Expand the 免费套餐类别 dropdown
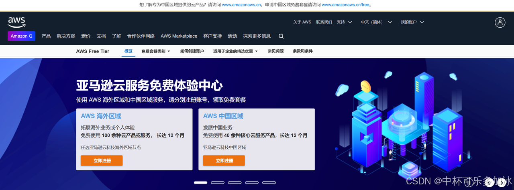Viewport: 514px width, 190px height. (x=156, y=51)
